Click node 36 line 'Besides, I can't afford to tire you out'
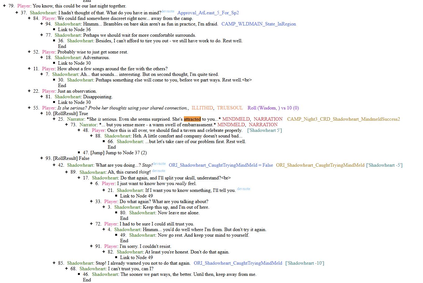Screen dimensions: 423x283 coord(150,41)
